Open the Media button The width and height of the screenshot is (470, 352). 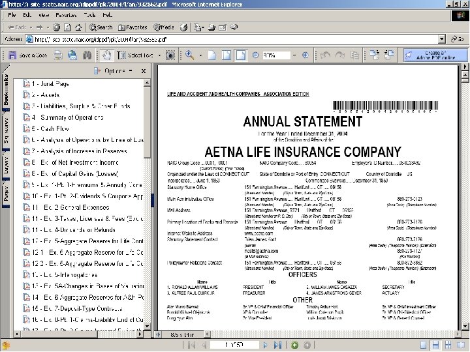tap(164, 27)
